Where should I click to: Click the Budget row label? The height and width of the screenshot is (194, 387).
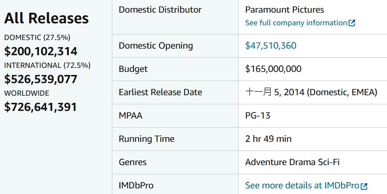(x=133, y=69)
